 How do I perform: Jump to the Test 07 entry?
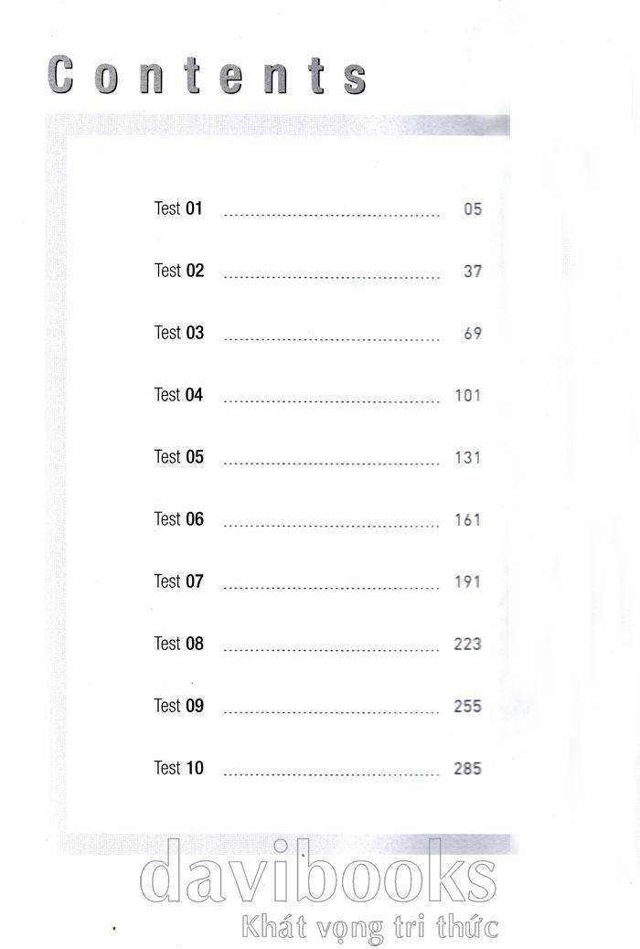pos(178,581)
